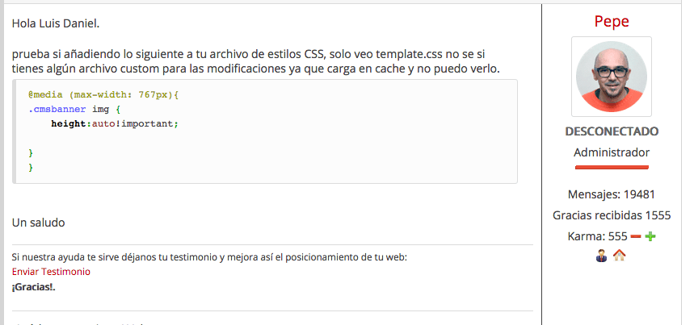Click the ¡Gracias! signature text
The image size is (694, 325).
(x=34, y=287)
